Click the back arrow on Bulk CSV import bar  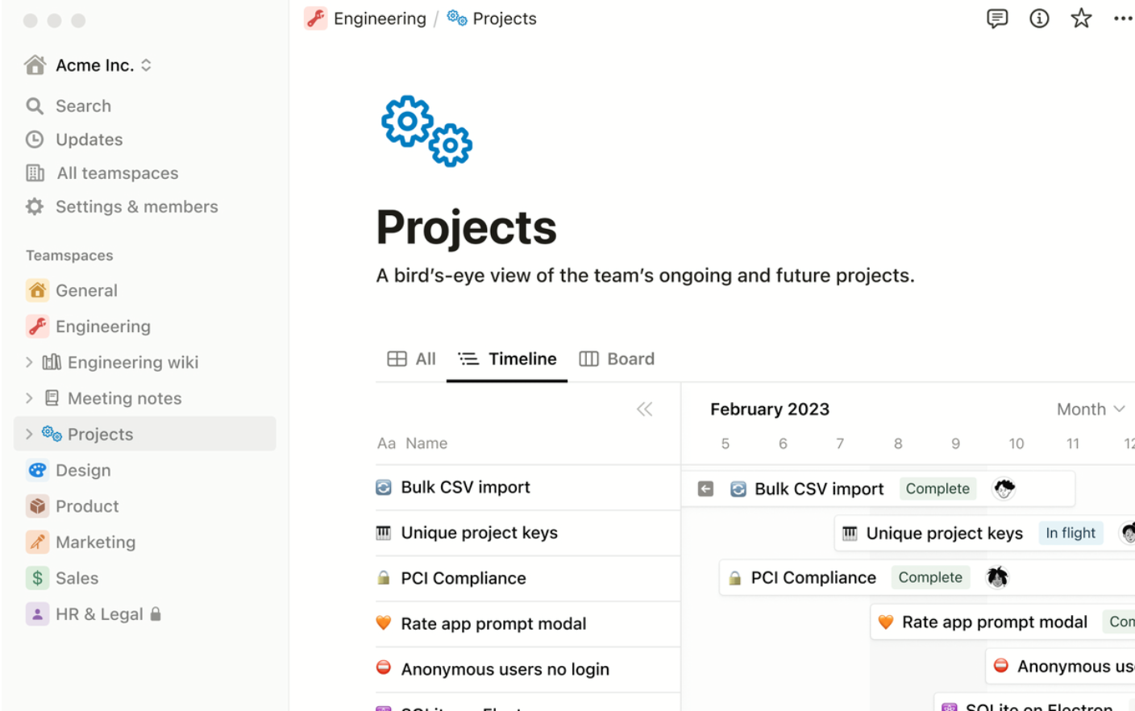pos(705,489)
